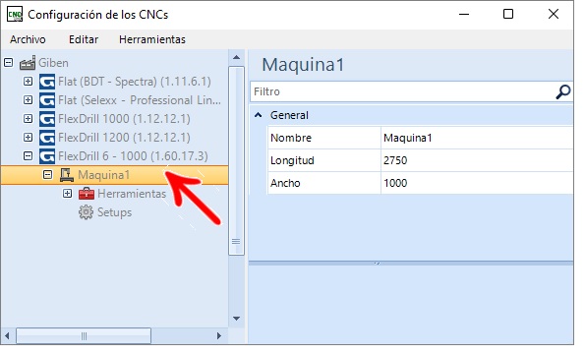Open the Herramientas menu in menu bar

[152, 39]
